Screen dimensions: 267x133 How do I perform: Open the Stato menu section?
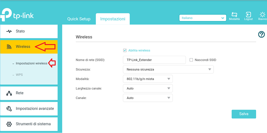[29, 31]
